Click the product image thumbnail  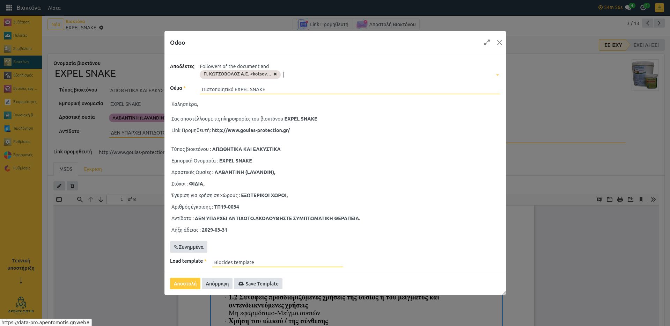coord(645,75)
